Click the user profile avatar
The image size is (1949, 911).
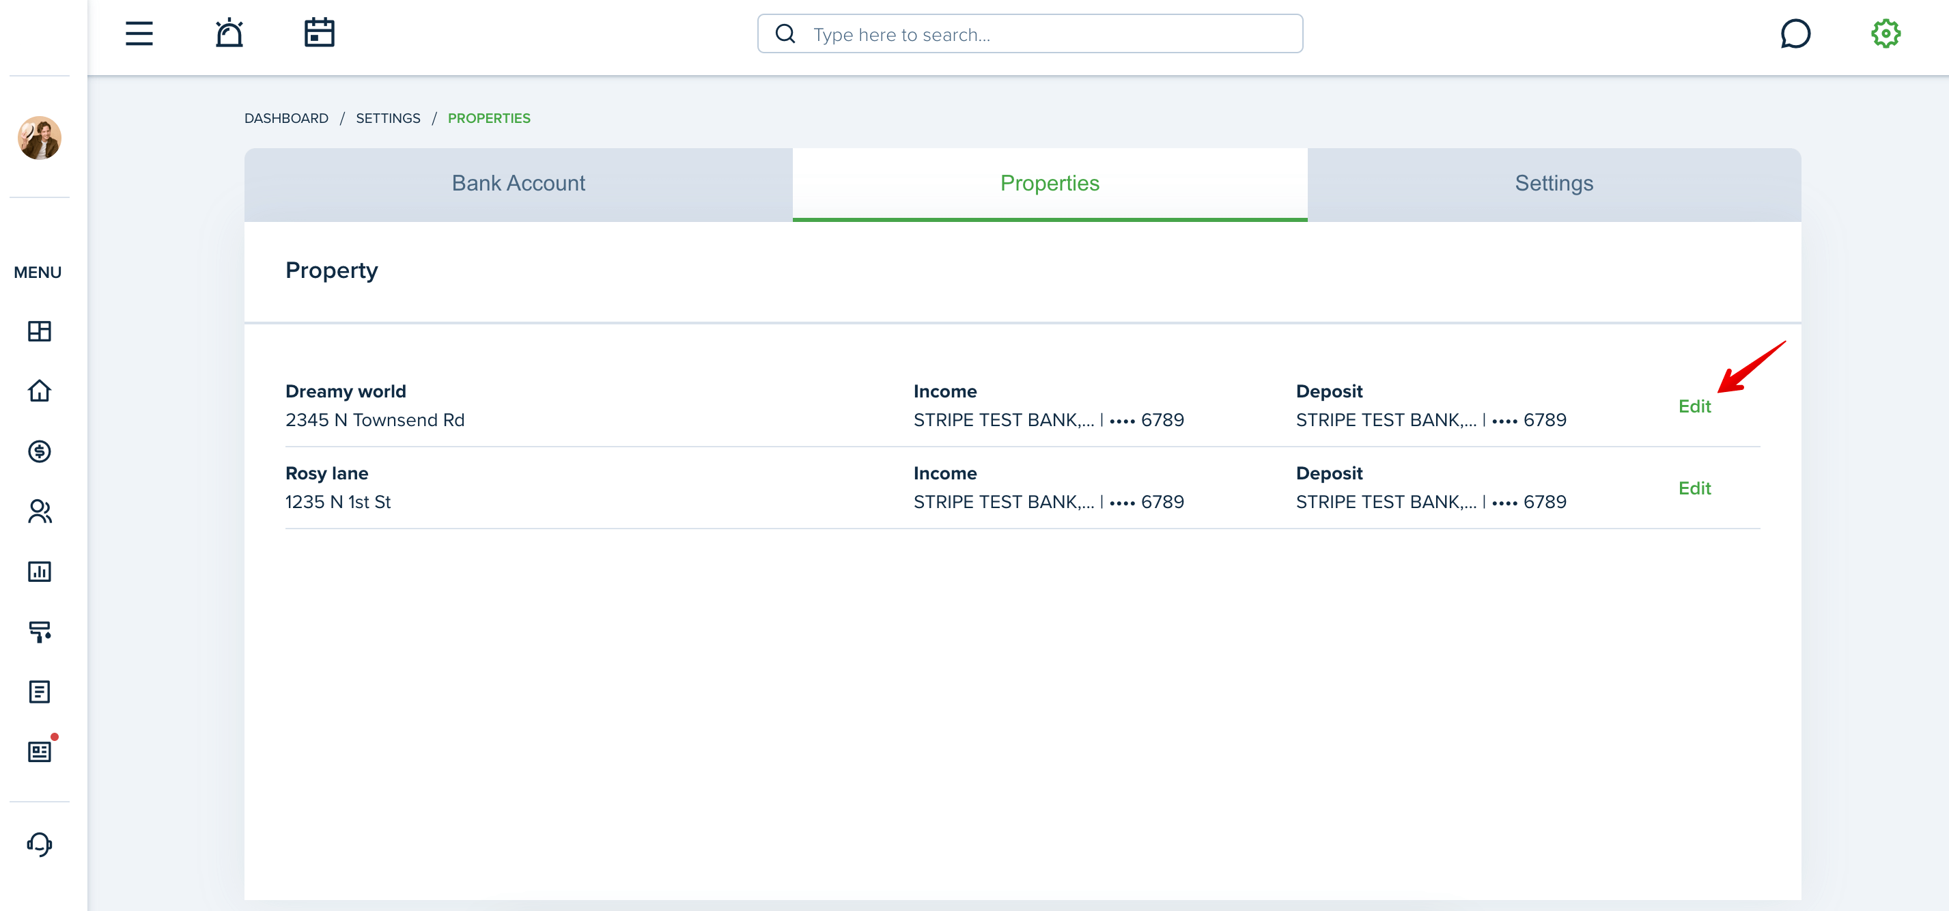40,138
